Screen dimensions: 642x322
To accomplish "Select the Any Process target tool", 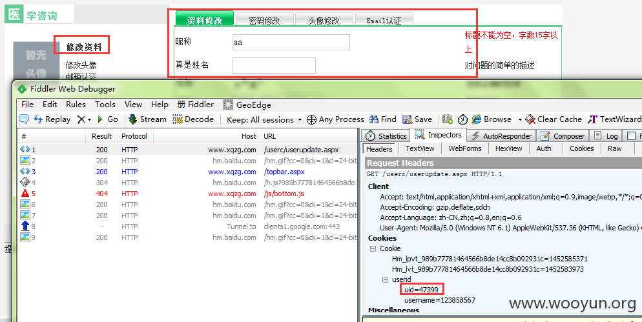I will coord(335,119).
